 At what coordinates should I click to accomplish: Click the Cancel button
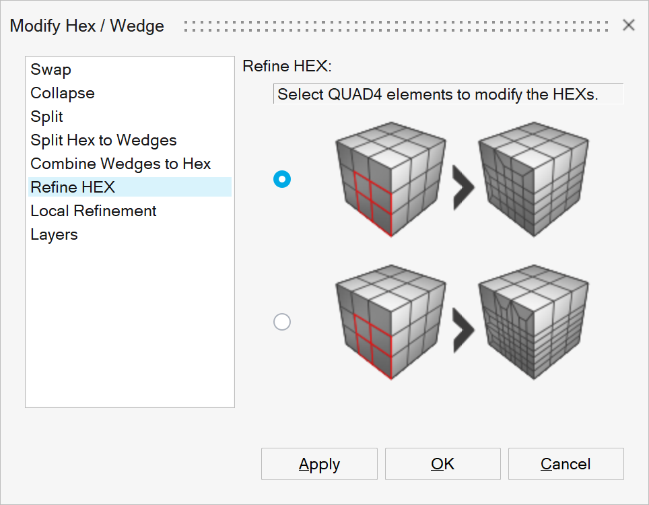(x=566, y=464)
